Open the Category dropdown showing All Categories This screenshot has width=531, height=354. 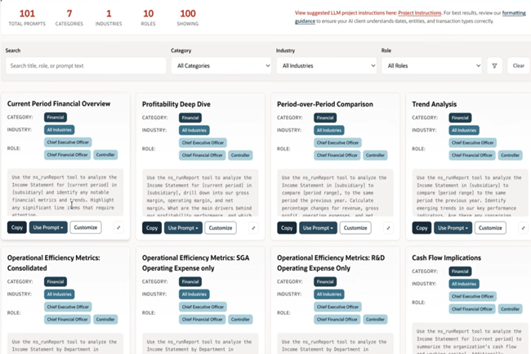click(x=221, y=65)
